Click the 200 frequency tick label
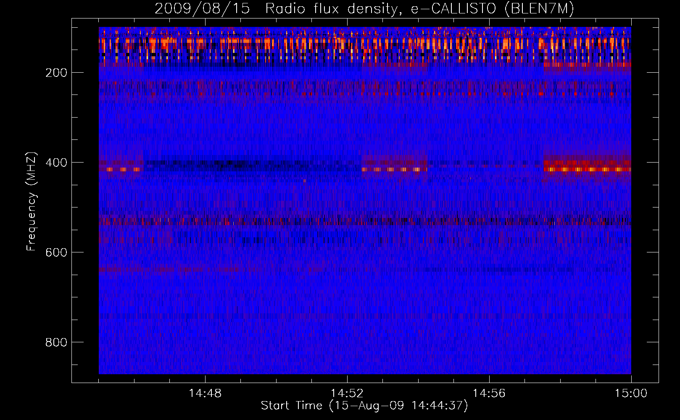Viewport: 680px width, 420px height. (x=56, y=73)
